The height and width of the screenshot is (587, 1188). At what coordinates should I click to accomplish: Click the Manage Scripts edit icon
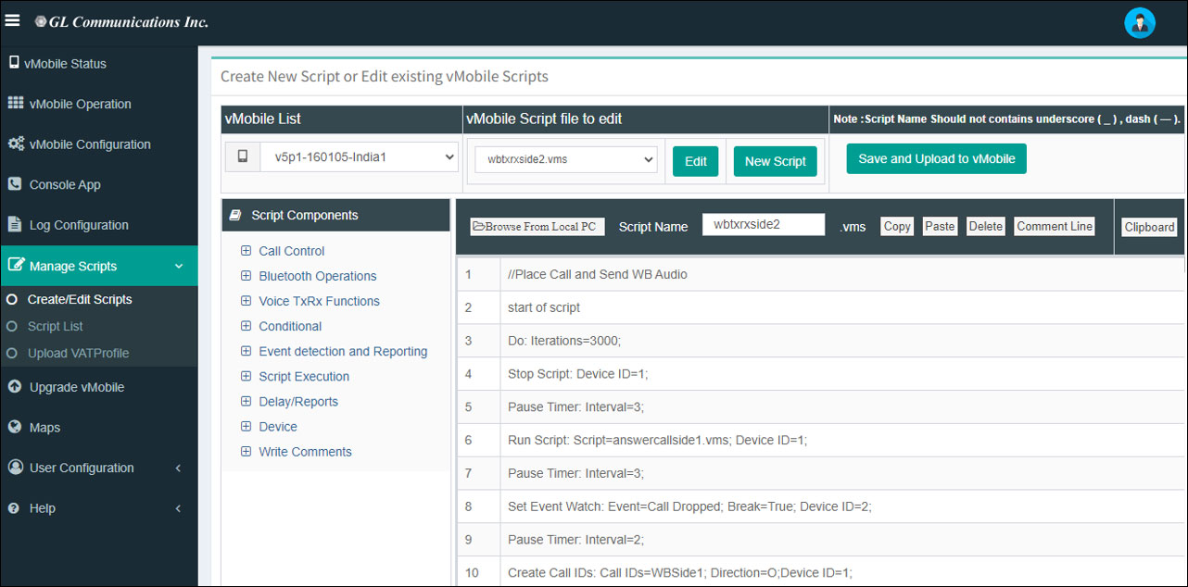[x=16, y=266]
